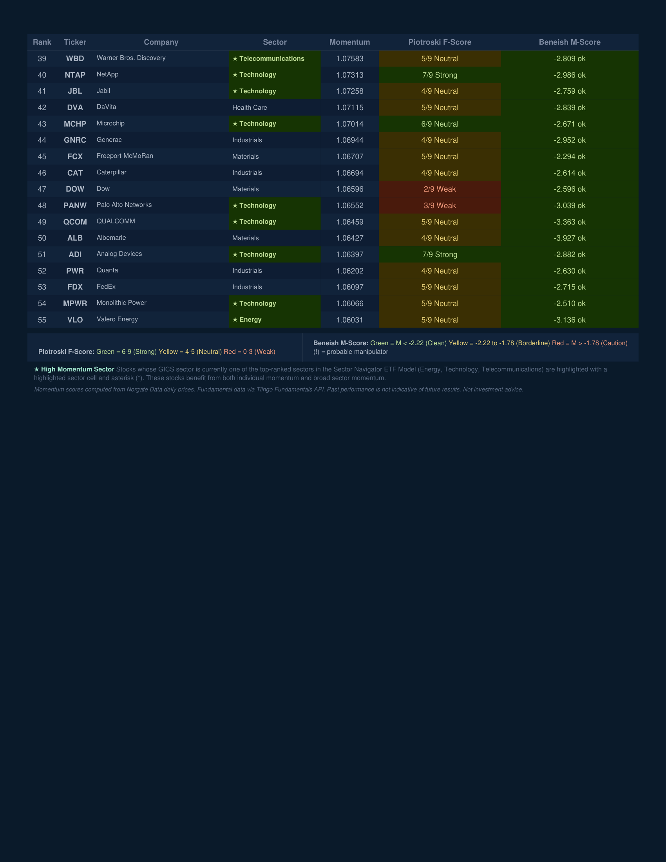Click Materials sector cell in the ALB row

(275, 238)
